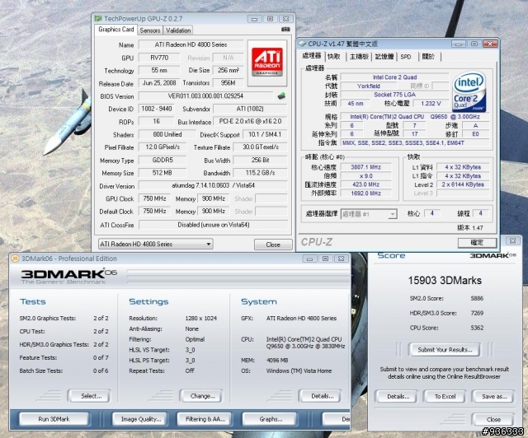Viewport: 528px width, 438px height.
Task: Click Details in the Score window
Action: point(396,396)
